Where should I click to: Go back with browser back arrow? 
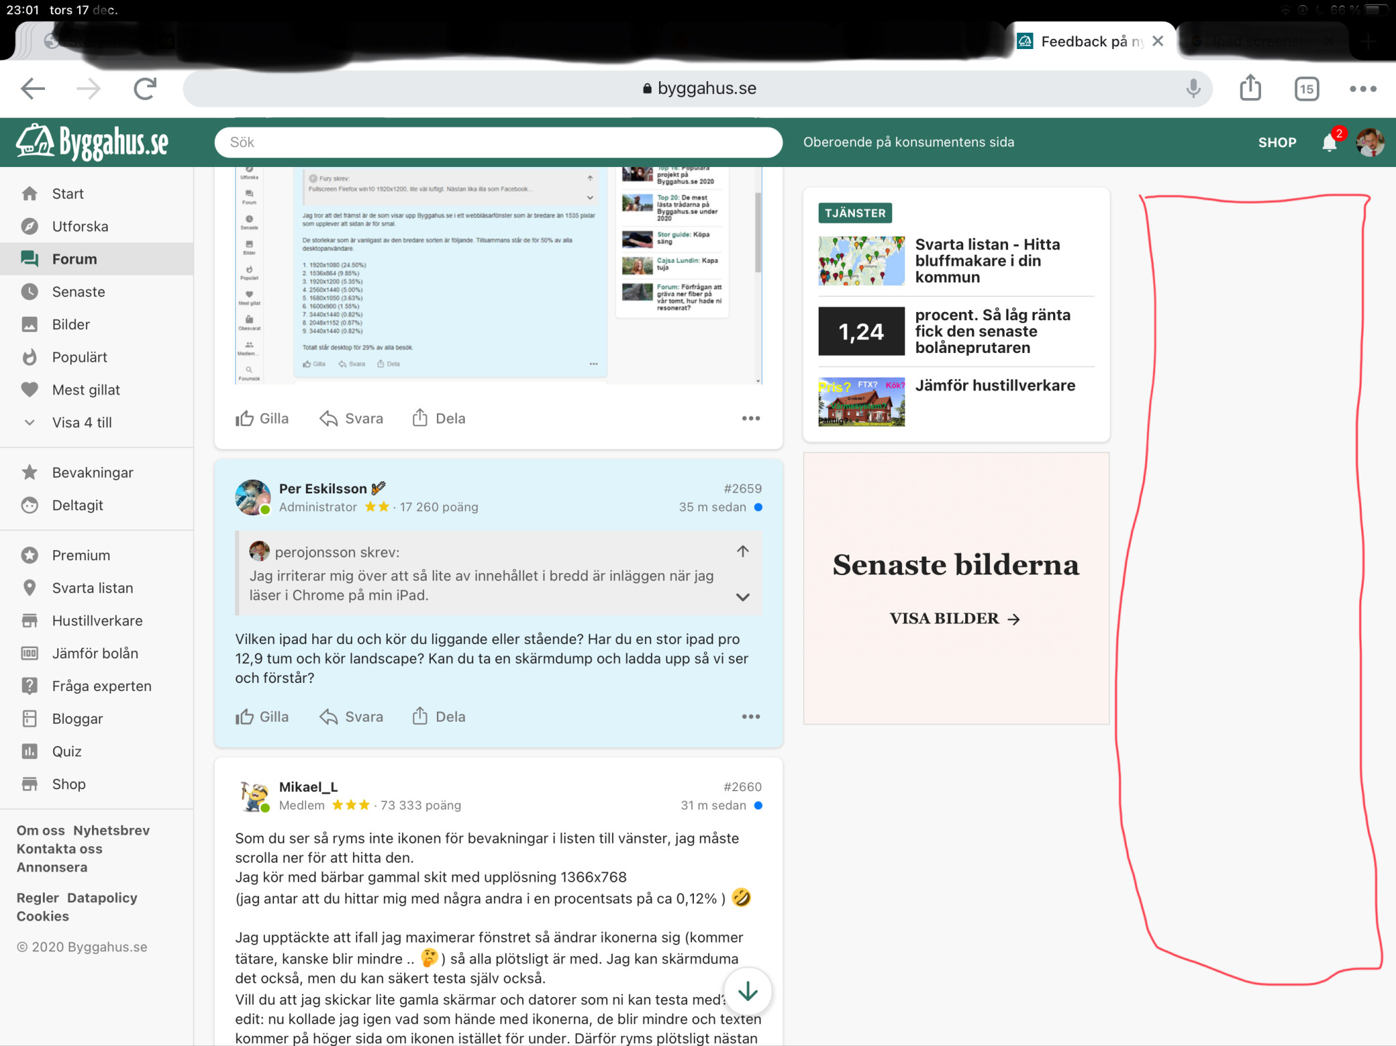pyautogui.click(x=33, y=88)
